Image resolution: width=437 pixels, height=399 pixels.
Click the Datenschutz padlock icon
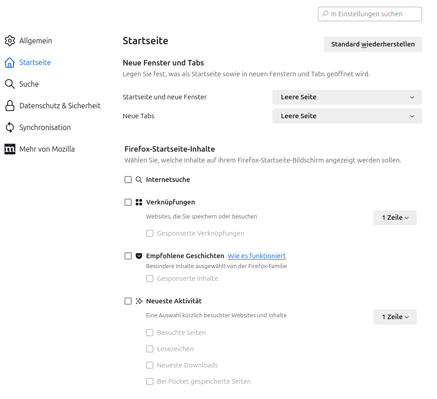[x=10, y=106]
